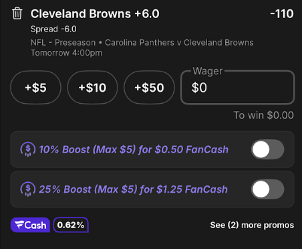Click the Wager amount input field
Viewport: 302px width, 249px height.
coord(238,88)
